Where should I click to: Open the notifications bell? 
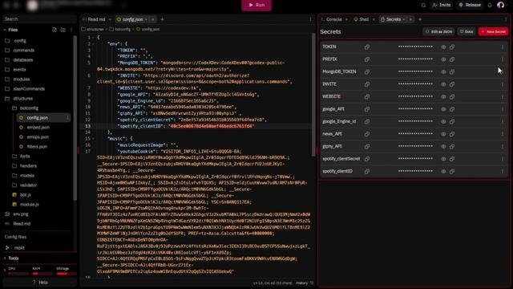click(490, 5)
